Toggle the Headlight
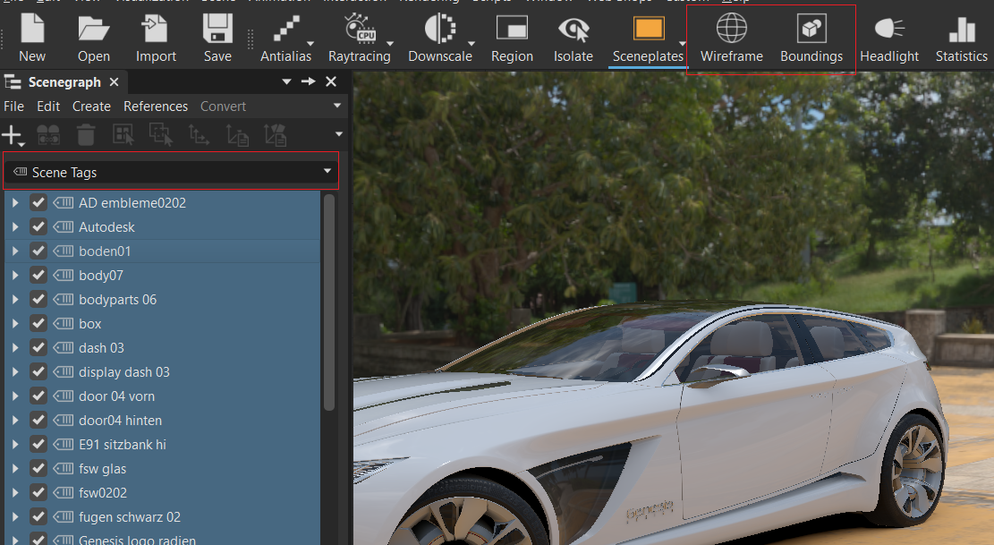The height and width of the screenshot is (545, 994). point(888,36)
